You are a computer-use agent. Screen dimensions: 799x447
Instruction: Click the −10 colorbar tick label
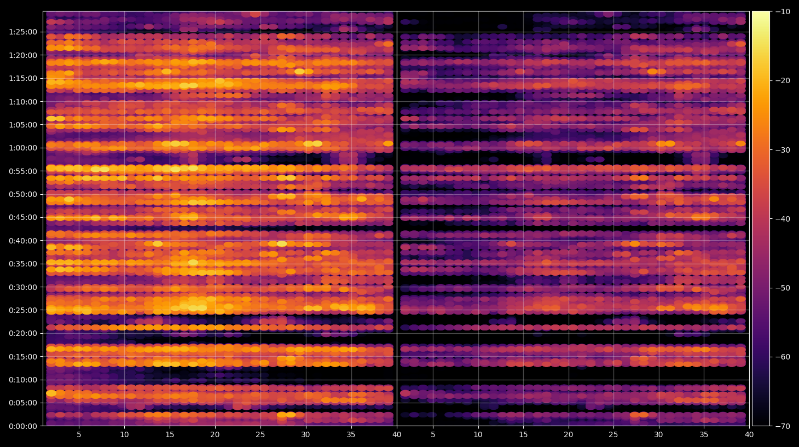(x=783, y=11)
